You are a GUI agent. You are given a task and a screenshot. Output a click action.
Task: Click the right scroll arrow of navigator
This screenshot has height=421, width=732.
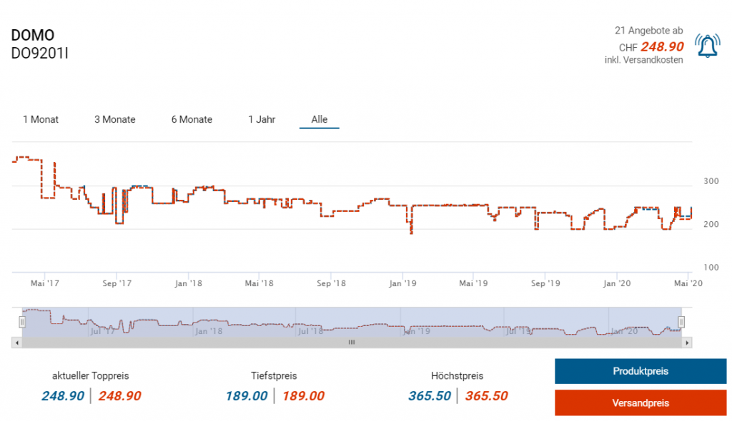pos(687,343)
